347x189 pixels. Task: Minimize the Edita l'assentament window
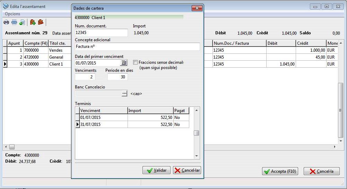pos(315,7)
